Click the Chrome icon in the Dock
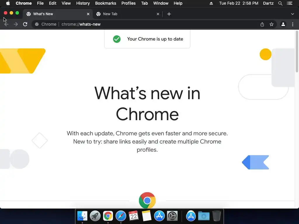 point(108,216)
